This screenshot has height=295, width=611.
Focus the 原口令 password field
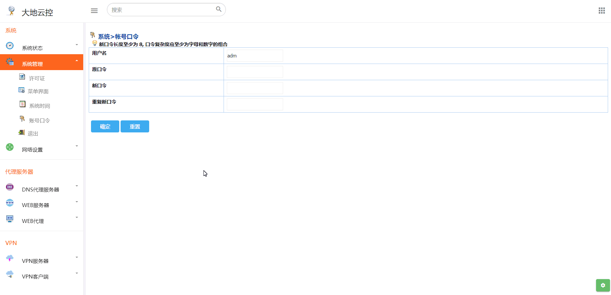tap(255, 72)
